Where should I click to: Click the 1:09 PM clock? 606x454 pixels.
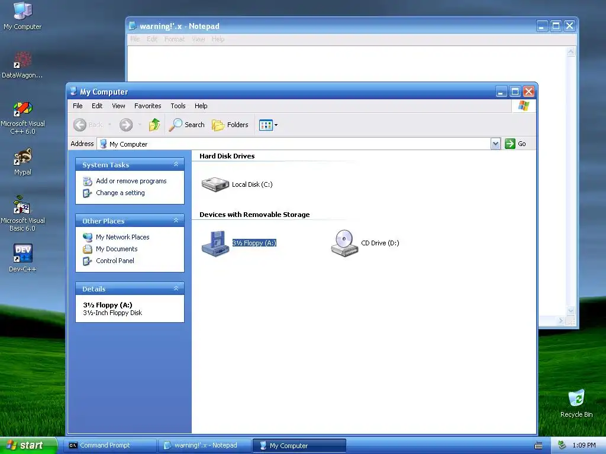pyautogui.click(x=584, y=445)
